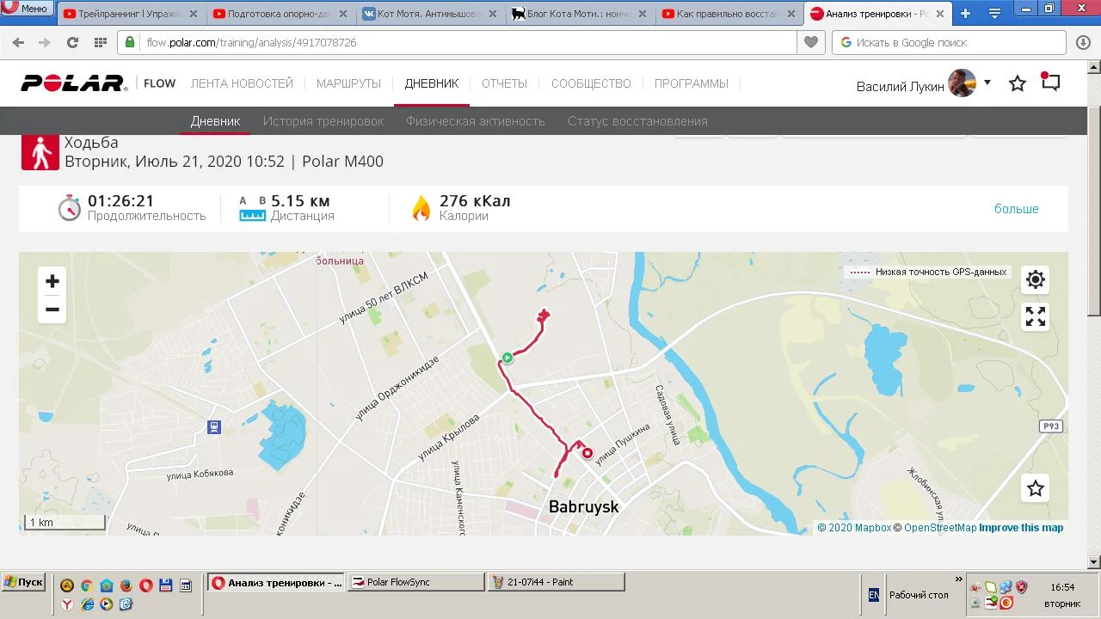1101x619 pixels.
Task: Zoom in on the map
Action: click(52, 281)
